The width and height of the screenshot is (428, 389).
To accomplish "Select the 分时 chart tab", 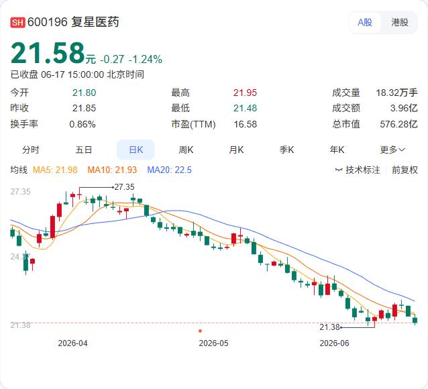I will click(31, 150).
